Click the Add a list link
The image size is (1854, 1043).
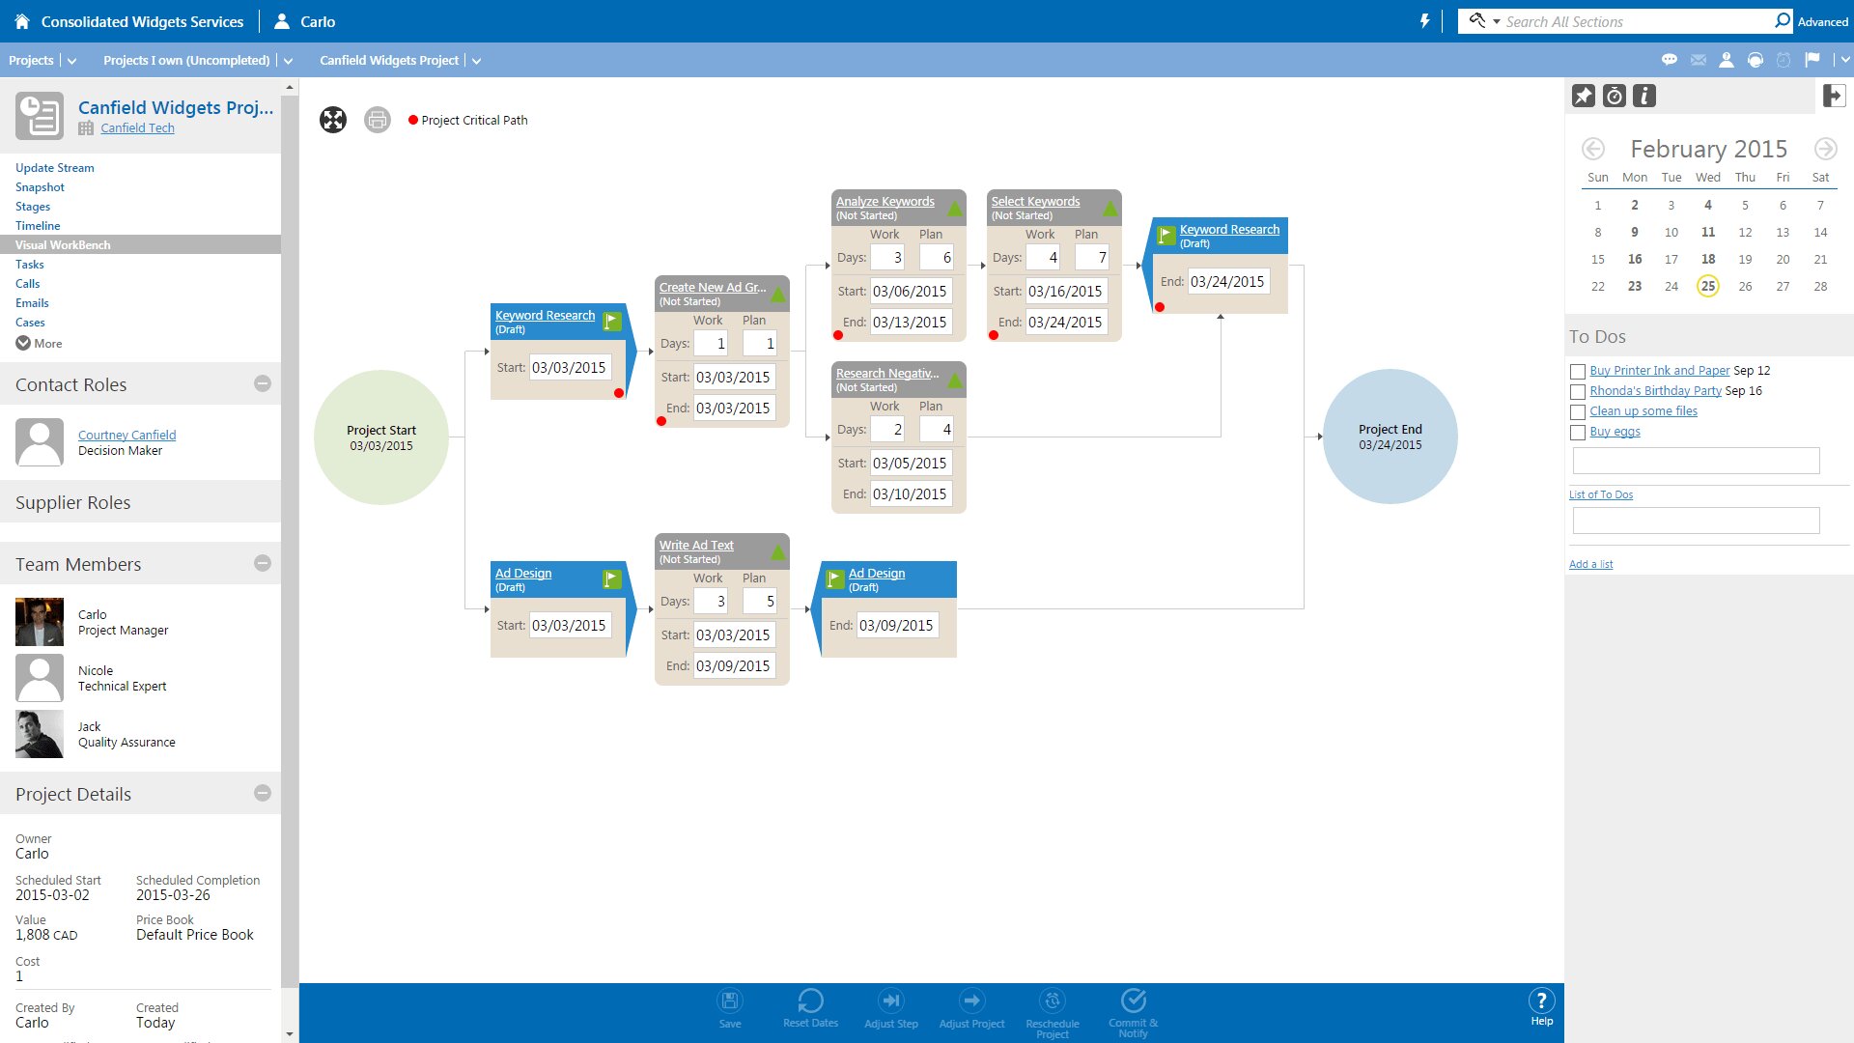coord(1590,564)
